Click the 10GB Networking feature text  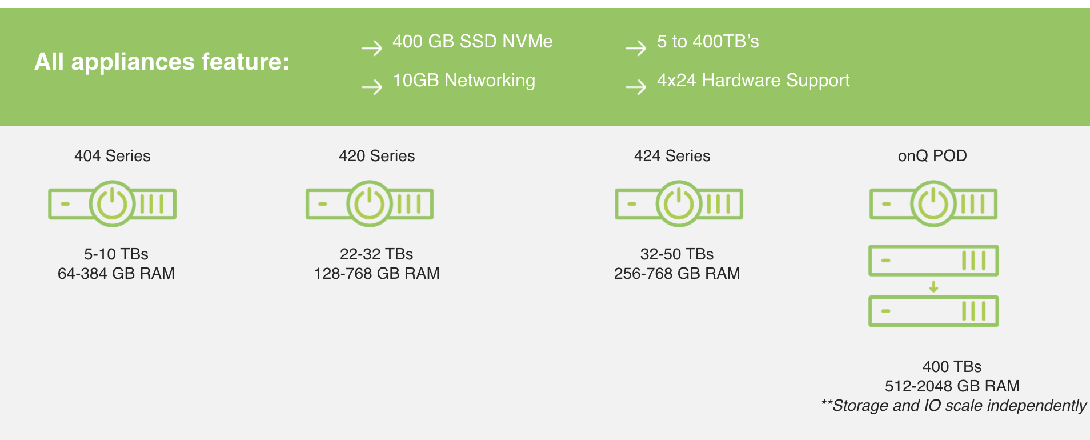click(x=464, y=81)
